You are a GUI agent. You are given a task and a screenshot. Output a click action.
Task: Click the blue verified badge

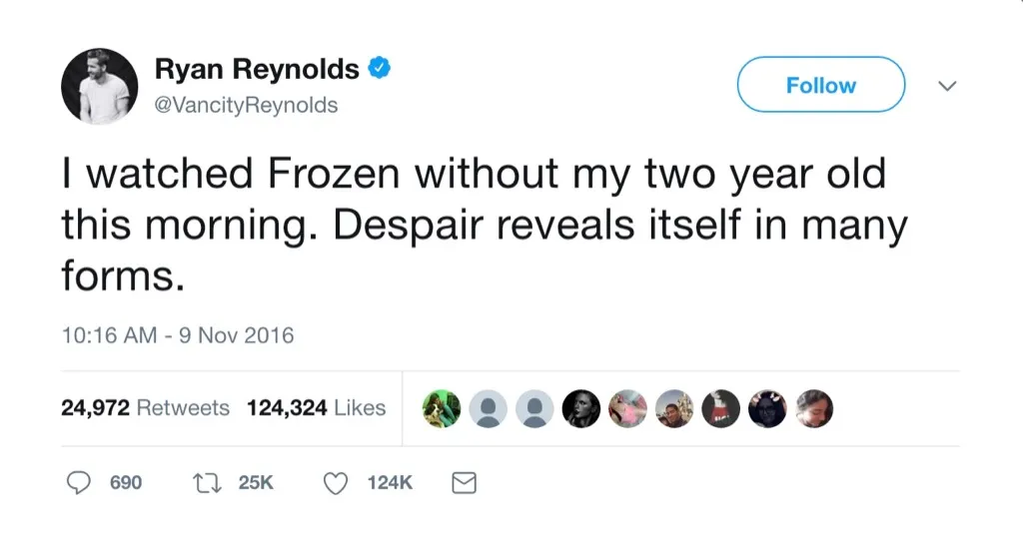(x=380, y=69)
